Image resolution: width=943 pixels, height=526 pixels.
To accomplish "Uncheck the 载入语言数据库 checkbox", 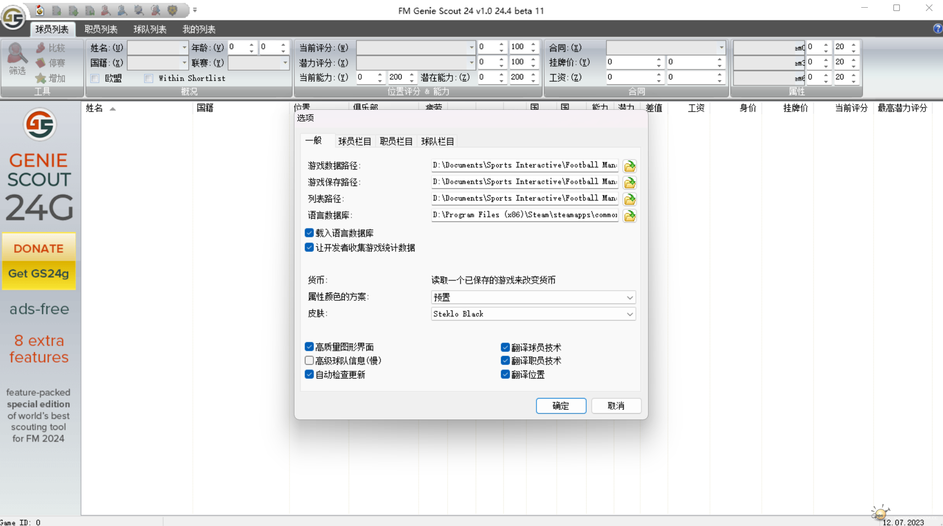I will click(x=309, y=233).
